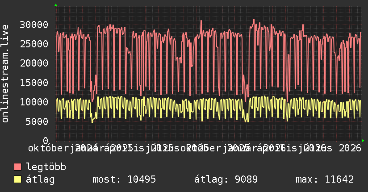Click the október label on the time axis
The height and width of the screenshot is (192, 368).
click(x=48, y=148)
